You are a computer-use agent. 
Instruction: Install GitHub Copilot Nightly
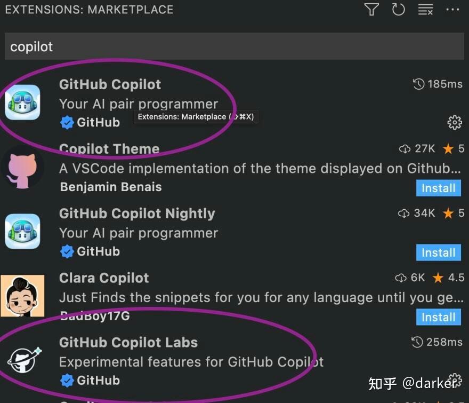[x=438, y=252]
